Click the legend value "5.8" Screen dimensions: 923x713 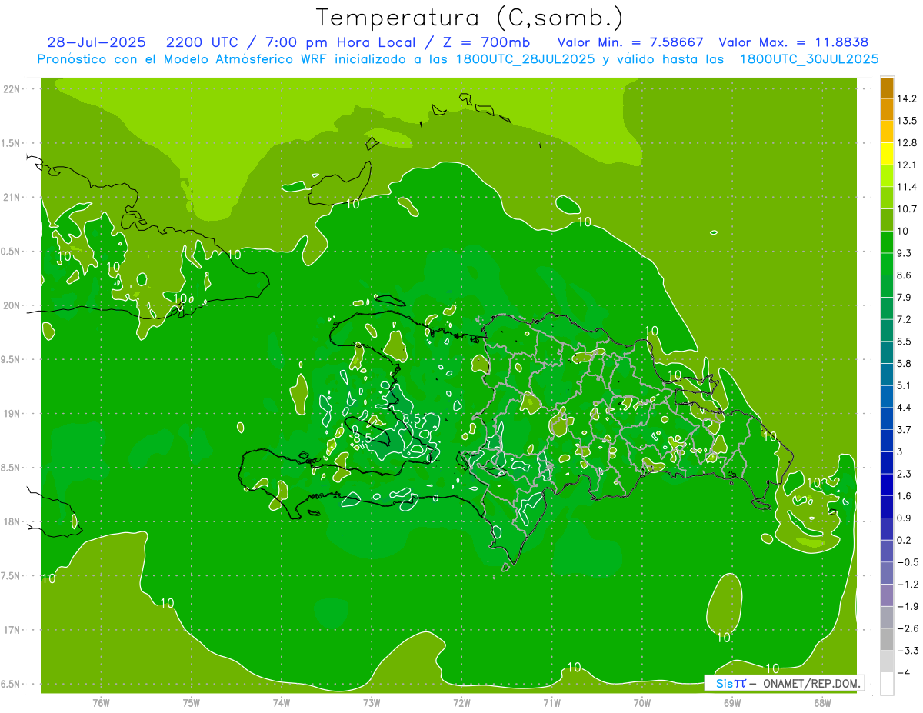tap(905, 363)
